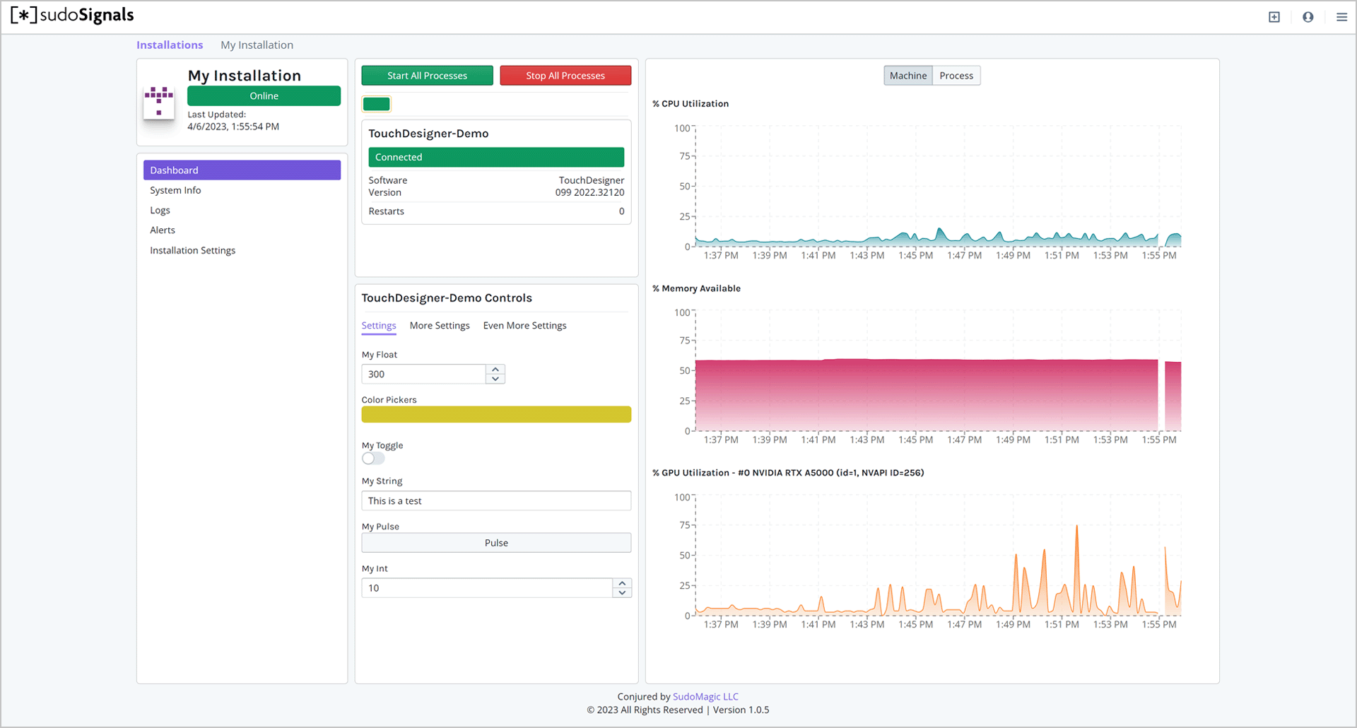Image resolution: width=1357 pixels, height=728 pixels.
Task: Click the version number 099 2022.32120
Action: tap(589, 192)
